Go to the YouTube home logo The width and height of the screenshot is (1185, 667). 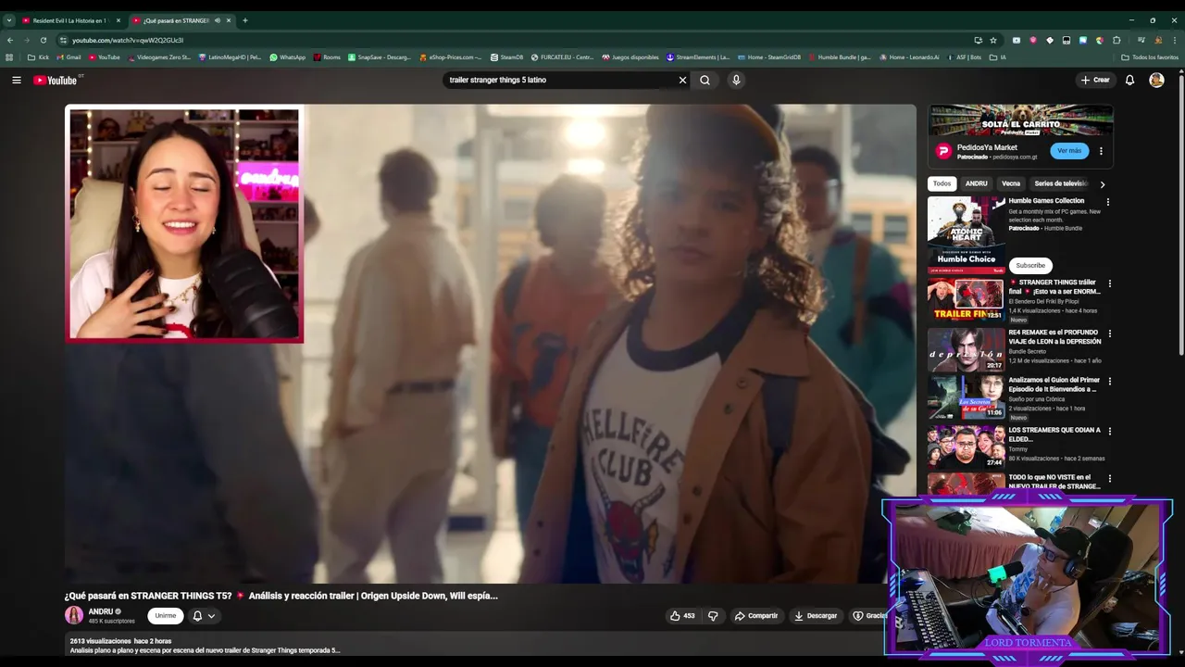pos(56,81)
